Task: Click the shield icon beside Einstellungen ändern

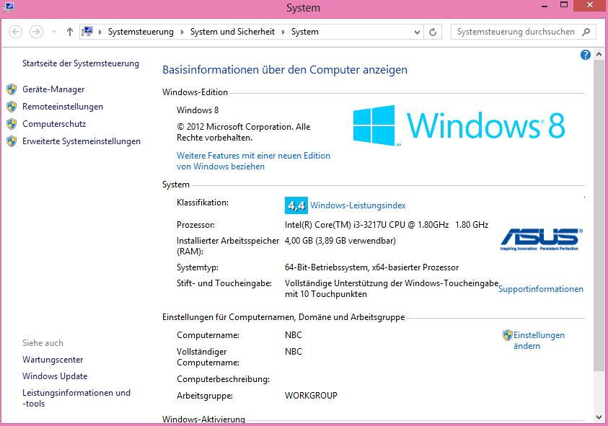Action: point(508,335)
